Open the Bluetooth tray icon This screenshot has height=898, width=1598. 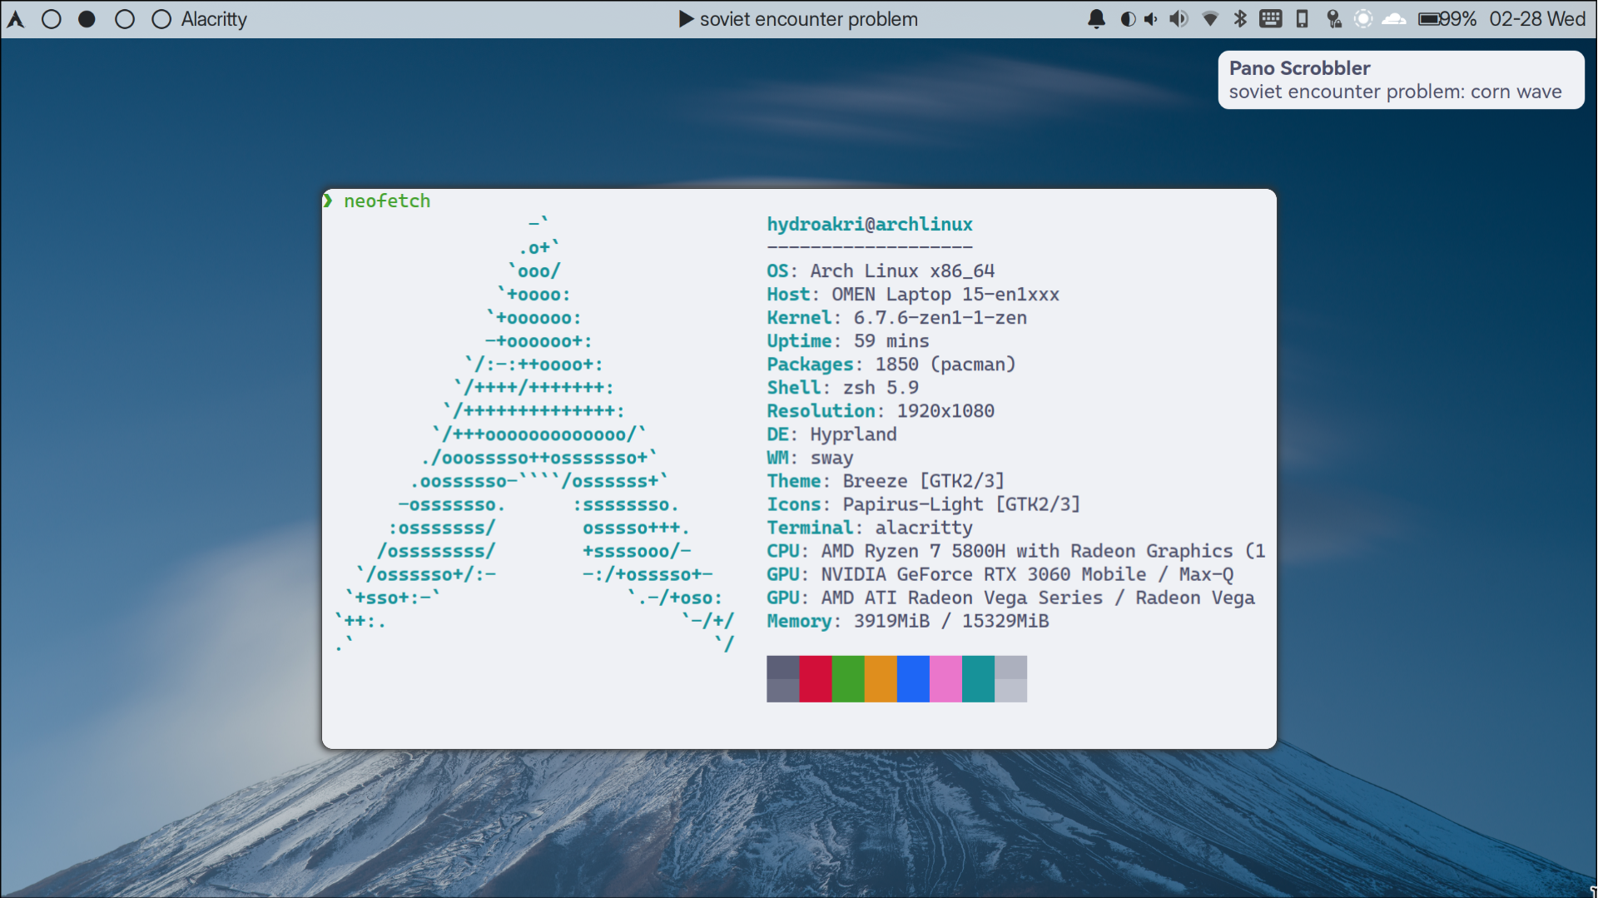(1240, 19)
